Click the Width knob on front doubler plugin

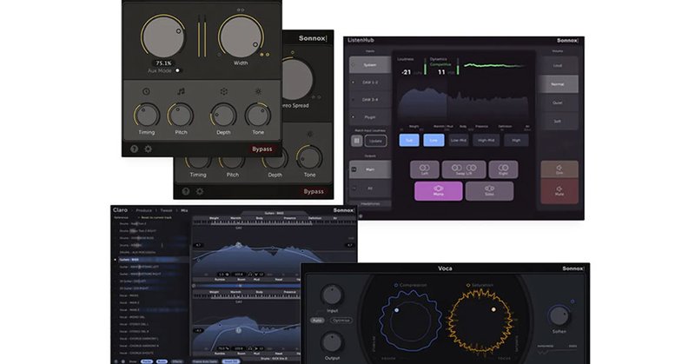[241, 37]
